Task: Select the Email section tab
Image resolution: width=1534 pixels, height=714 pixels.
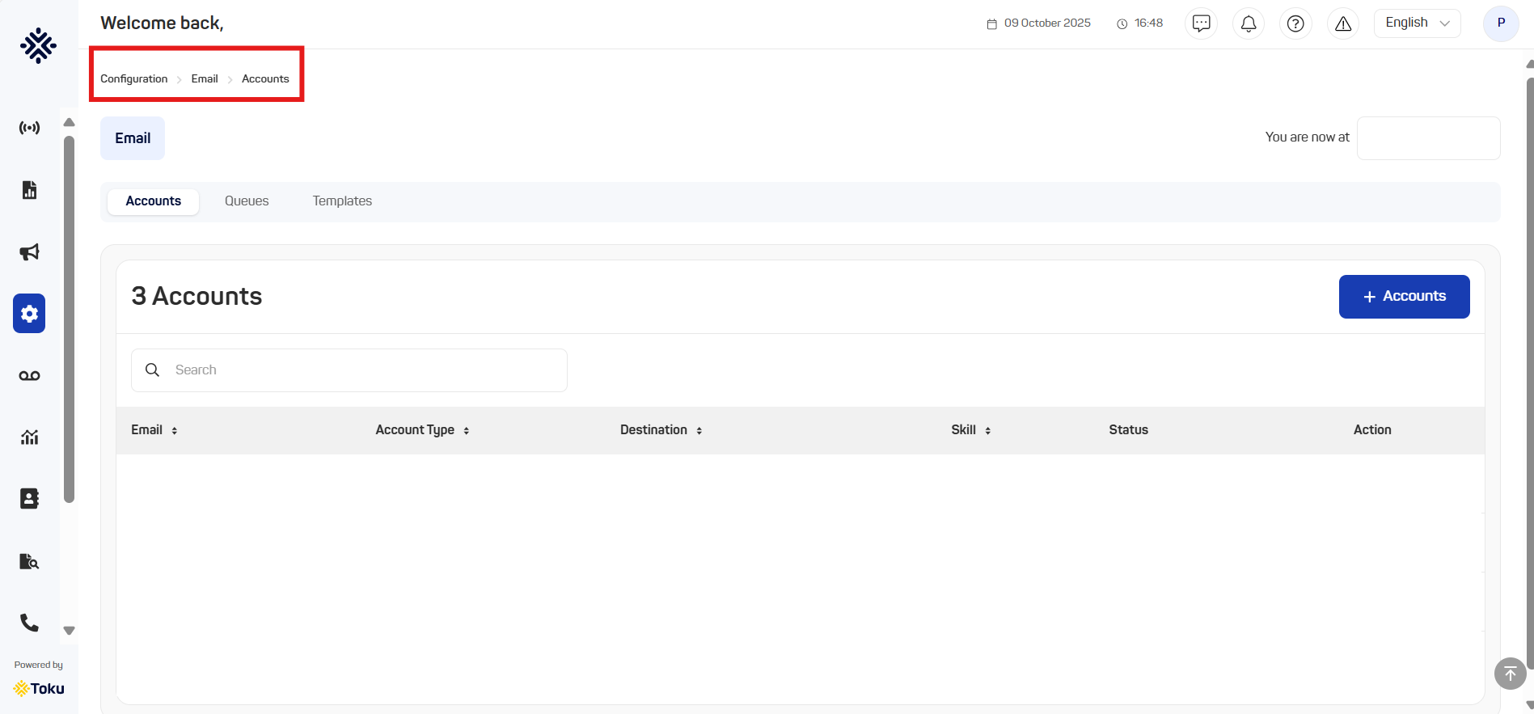Action: (133, 138)
